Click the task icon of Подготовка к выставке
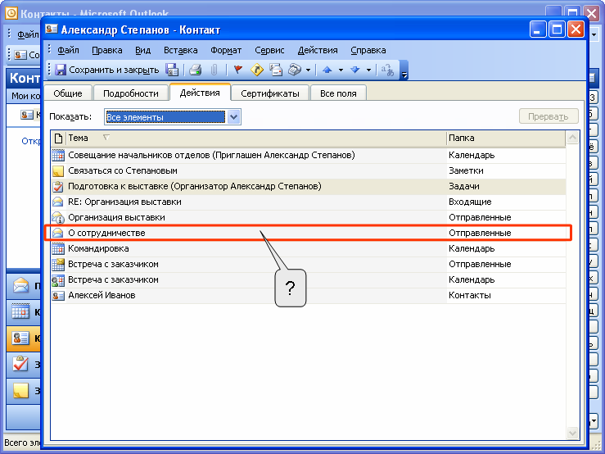 click(58, 186)
